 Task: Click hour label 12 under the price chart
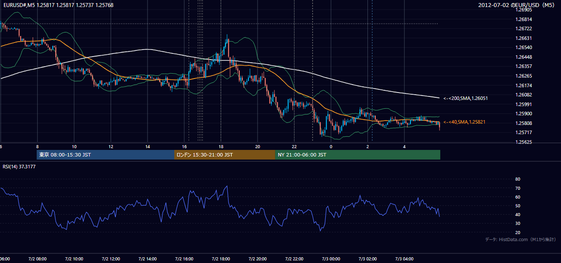(x=111, y=147)
